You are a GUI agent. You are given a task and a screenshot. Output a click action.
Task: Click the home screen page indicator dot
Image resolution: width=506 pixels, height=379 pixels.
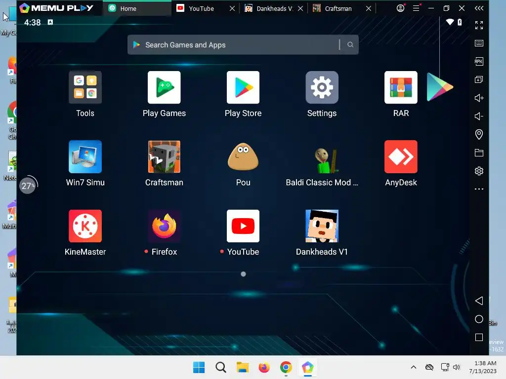(x=243, y=274)
